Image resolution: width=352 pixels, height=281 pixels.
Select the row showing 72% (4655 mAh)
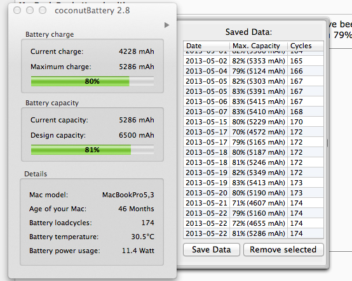coord(254,223)
